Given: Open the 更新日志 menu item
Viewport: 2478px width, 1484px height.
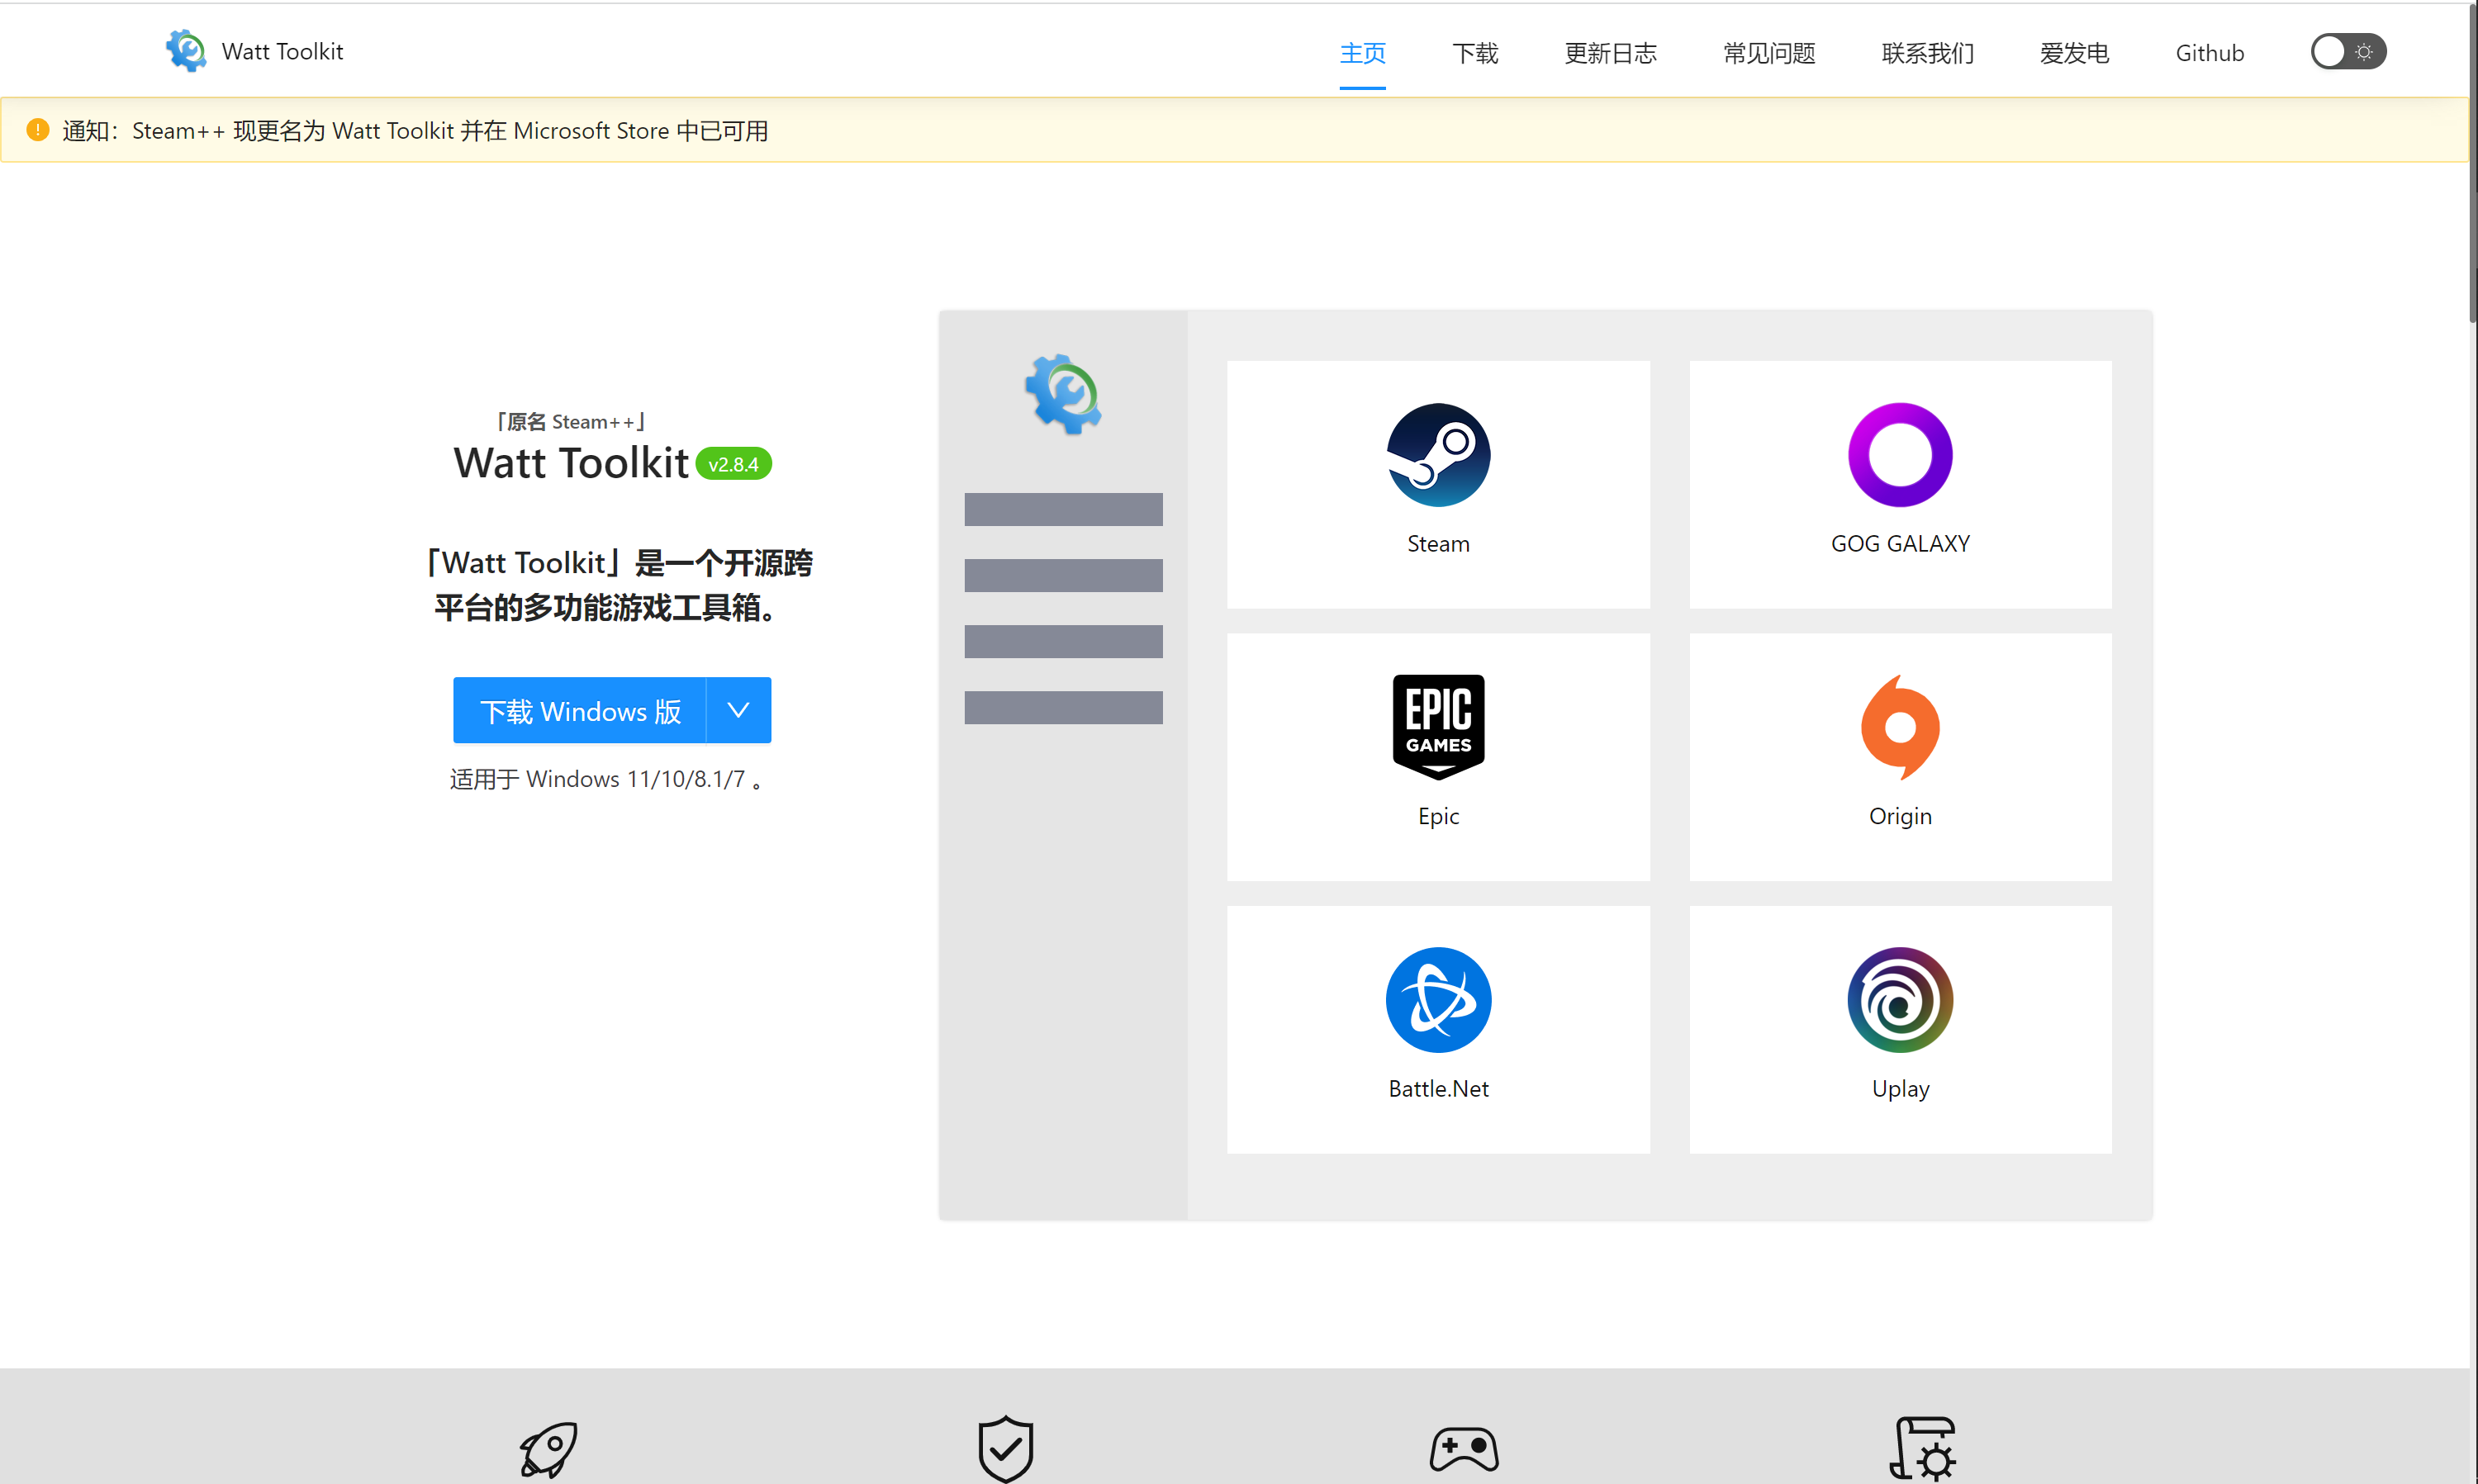Looking at the screenshot, I should [x=1610, y=53].
